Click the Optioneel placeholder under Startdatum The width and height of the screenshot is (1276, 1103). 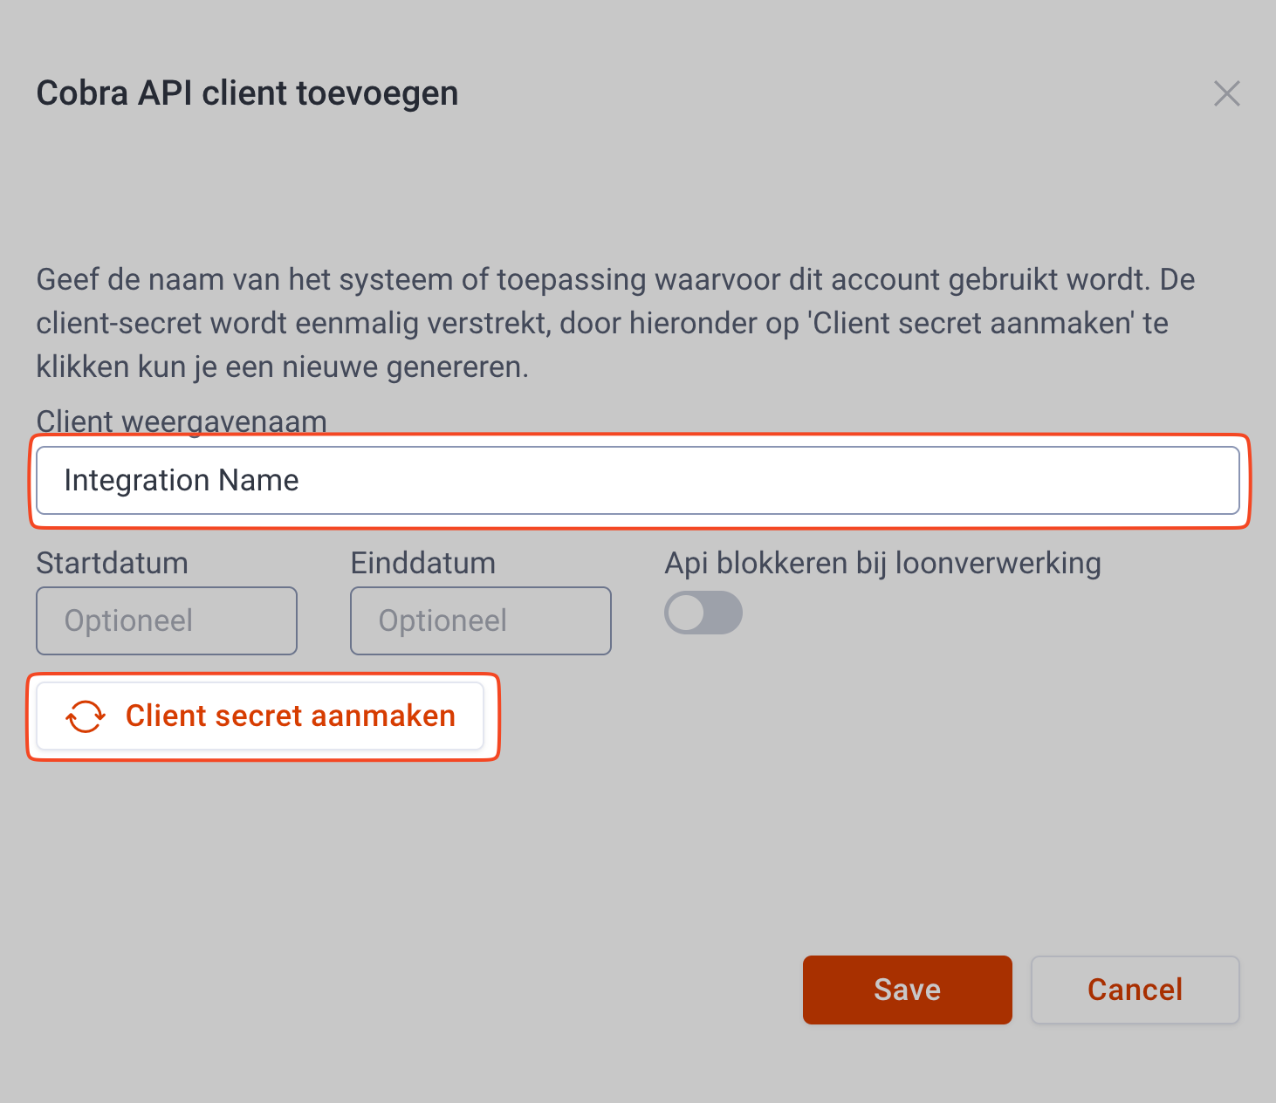pos(129,620)
